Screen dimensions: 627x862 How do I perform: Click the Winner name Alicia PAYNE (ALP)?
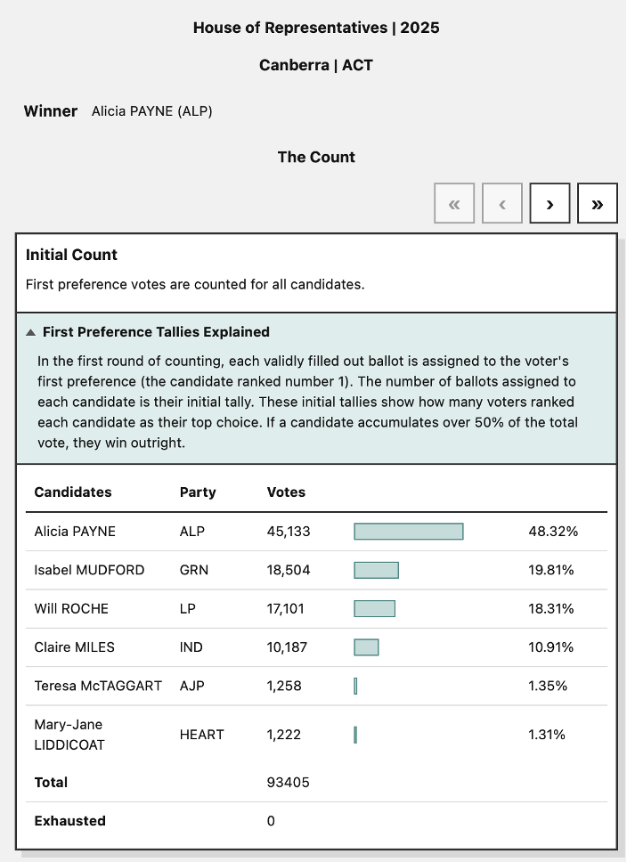coord(151,111)
